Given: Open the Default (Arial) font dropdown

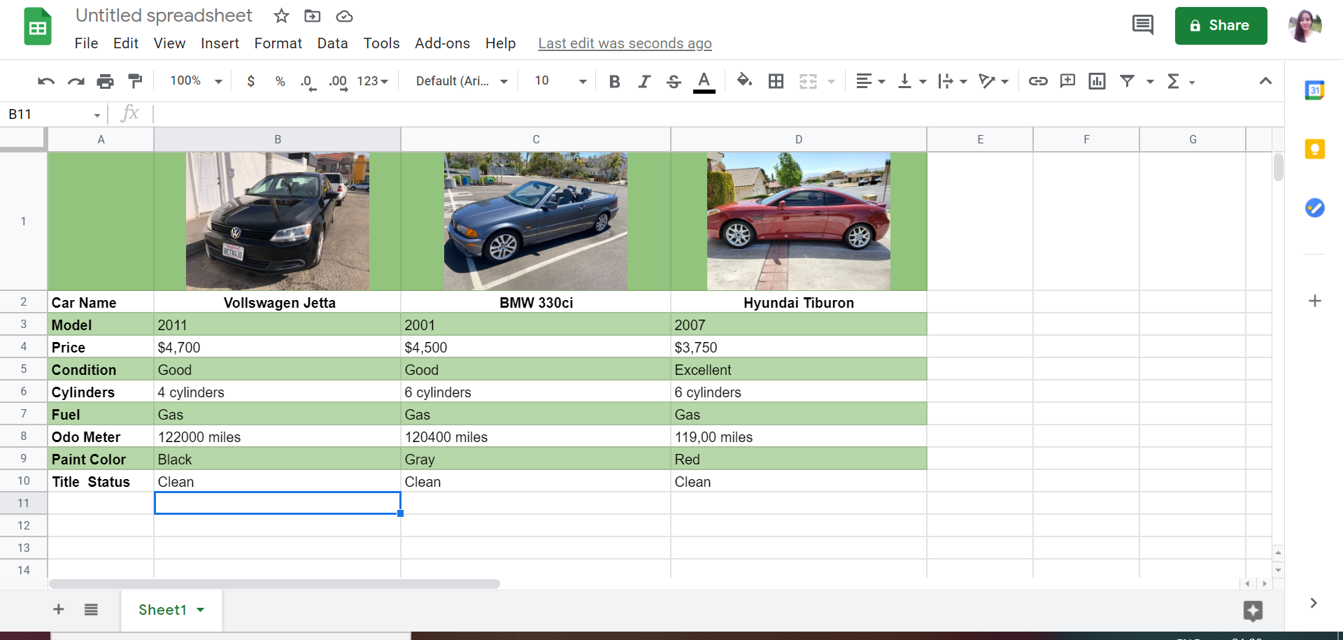Looking at the screenshot, I should [x=462, y=81].
